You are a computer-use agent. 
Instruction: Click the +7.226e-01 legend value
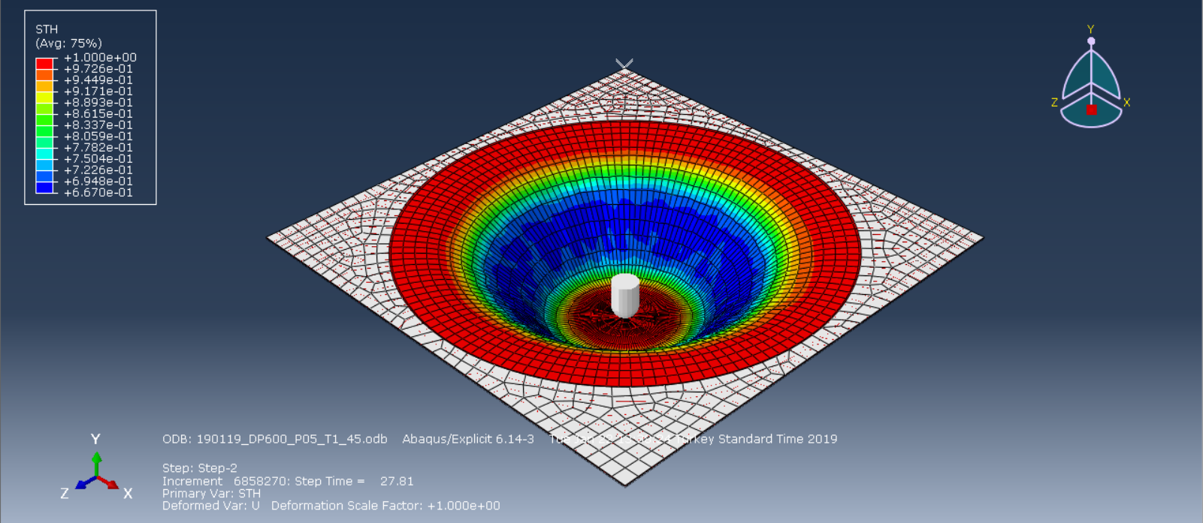coord(98,170)
